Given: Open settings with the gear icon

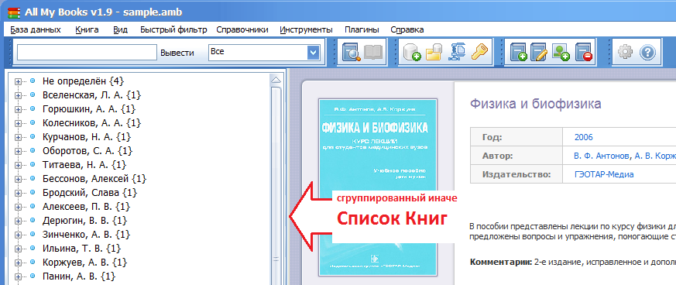Looking at the screenshot, I should pyautogui.click(x=625, y=53).
